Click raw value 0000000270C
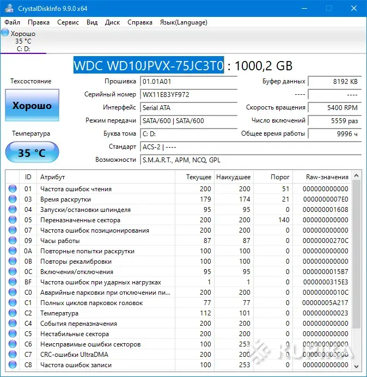 pyautogui.click(x=326, y=241)
